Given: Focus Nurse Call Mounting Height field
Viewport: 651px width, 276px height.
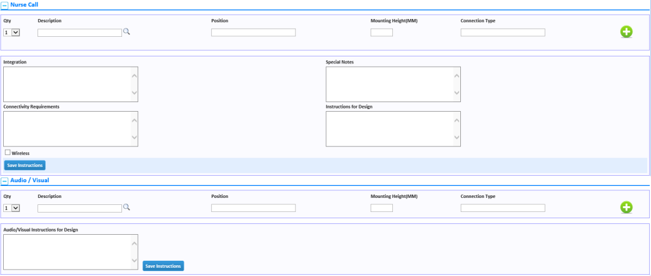Looking at the screenshot, I should tap(381, 32).
